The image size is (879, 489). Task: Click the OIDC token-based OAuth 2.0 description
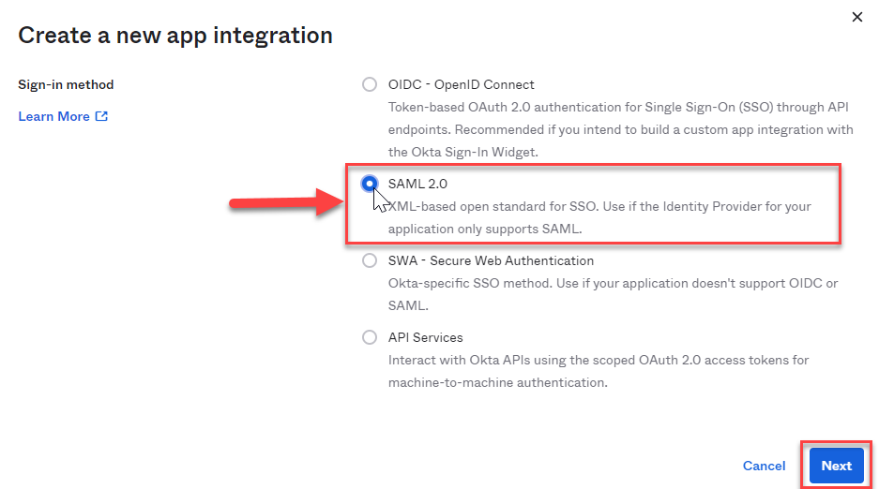619,129
